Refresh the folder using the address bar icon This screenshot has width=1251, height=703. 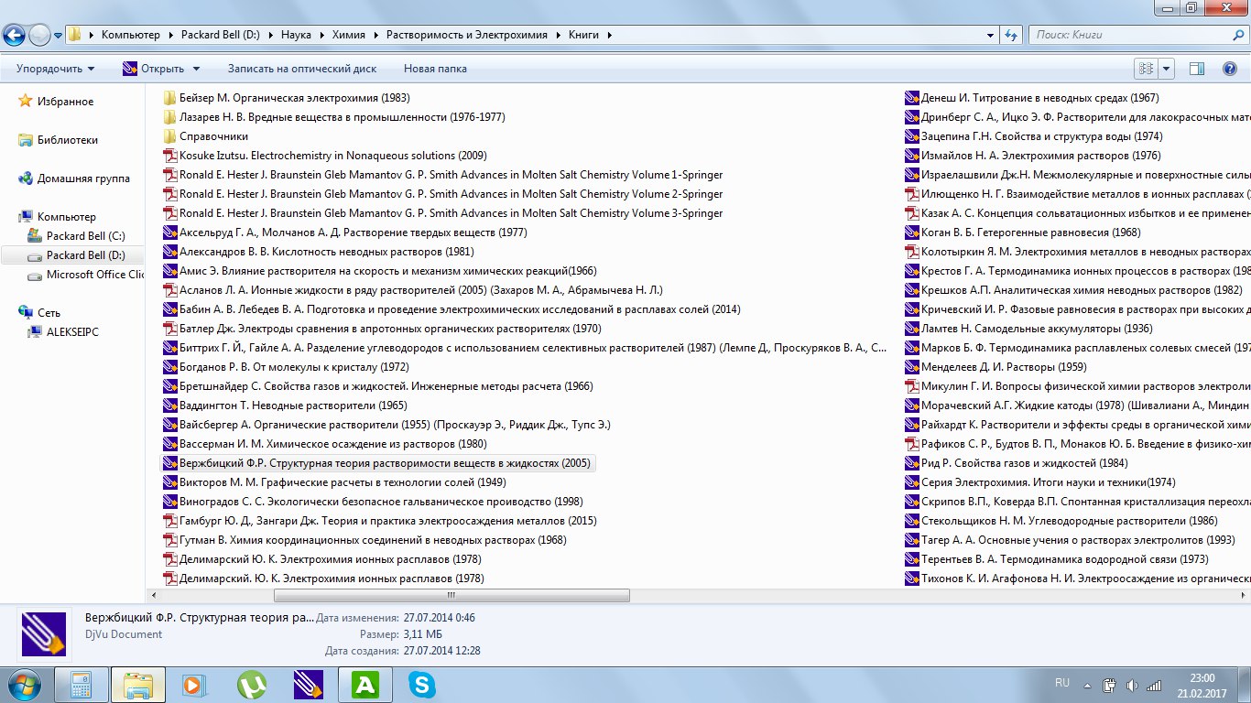[x=1011, y=35]
